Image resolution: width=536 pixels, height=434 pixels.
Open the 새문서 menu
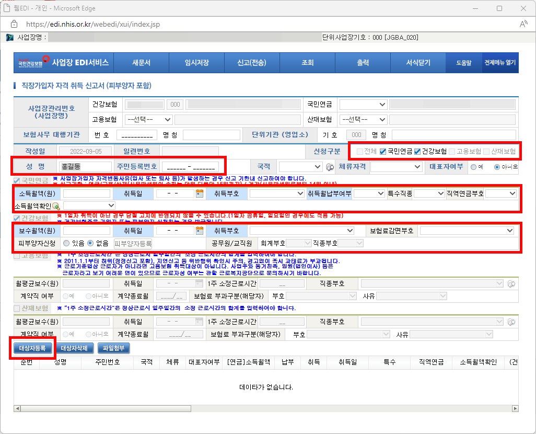click(141, 63)
